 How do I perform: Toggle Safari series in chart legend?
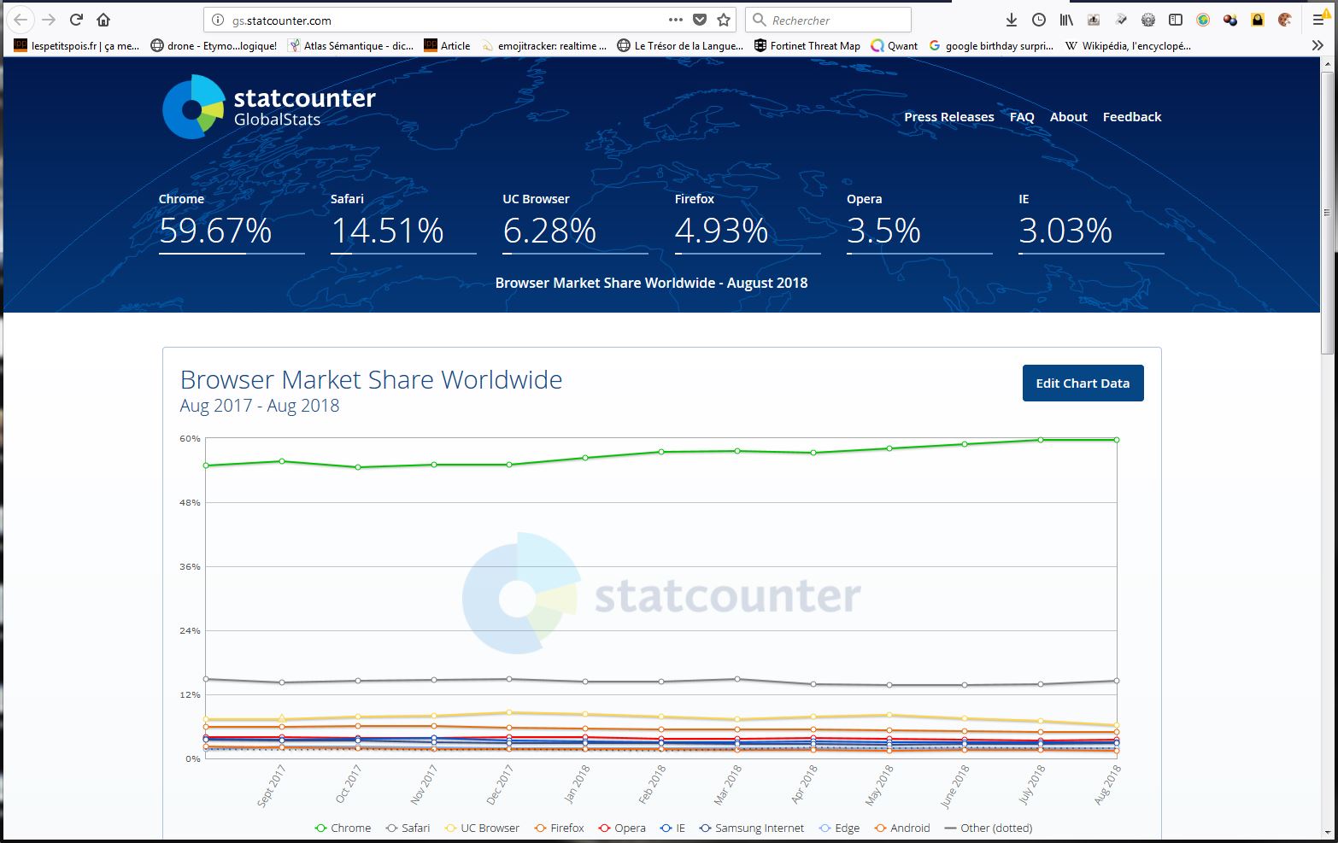pyautogui.click(x=408, y=828)
